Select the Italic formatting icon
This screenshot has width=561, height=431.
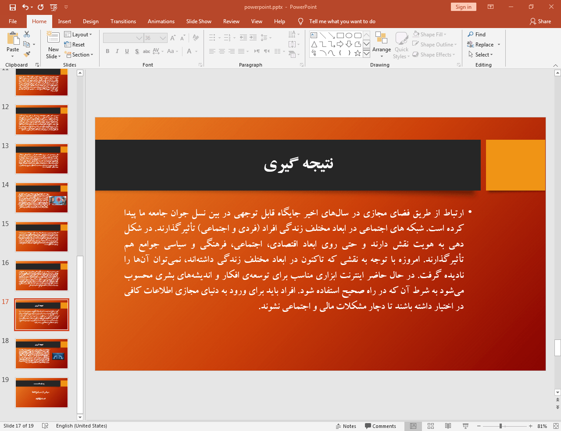click(x=117, y=51)
